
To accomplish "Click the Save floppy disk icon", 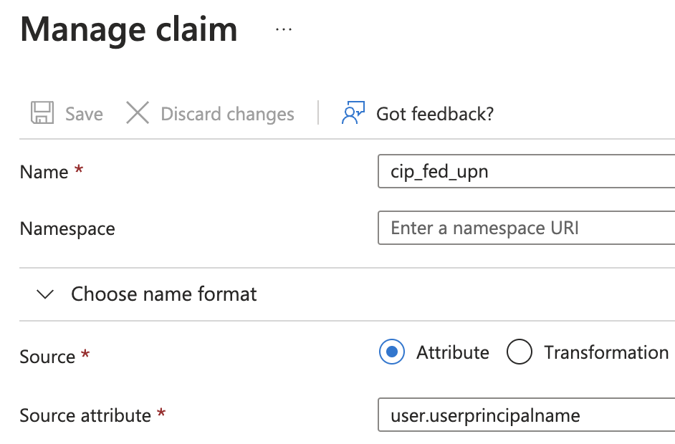I will click(x=42, y=112).
